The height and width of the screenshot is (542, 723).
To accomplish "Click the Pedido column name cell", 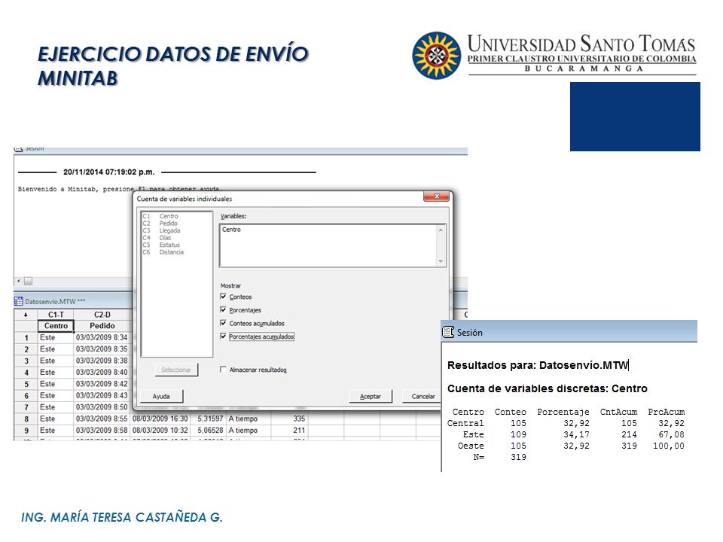I will pos(102,326).
